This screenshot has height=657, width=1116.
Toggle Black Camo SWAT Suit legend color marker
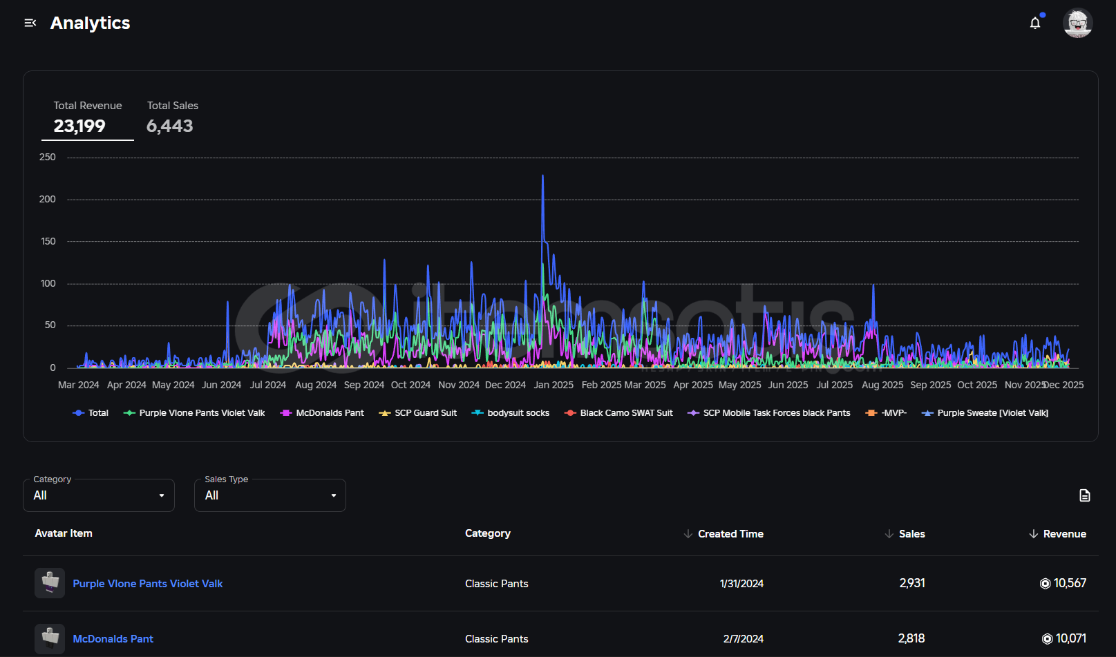pyautogui.click(x=570, y=413)
